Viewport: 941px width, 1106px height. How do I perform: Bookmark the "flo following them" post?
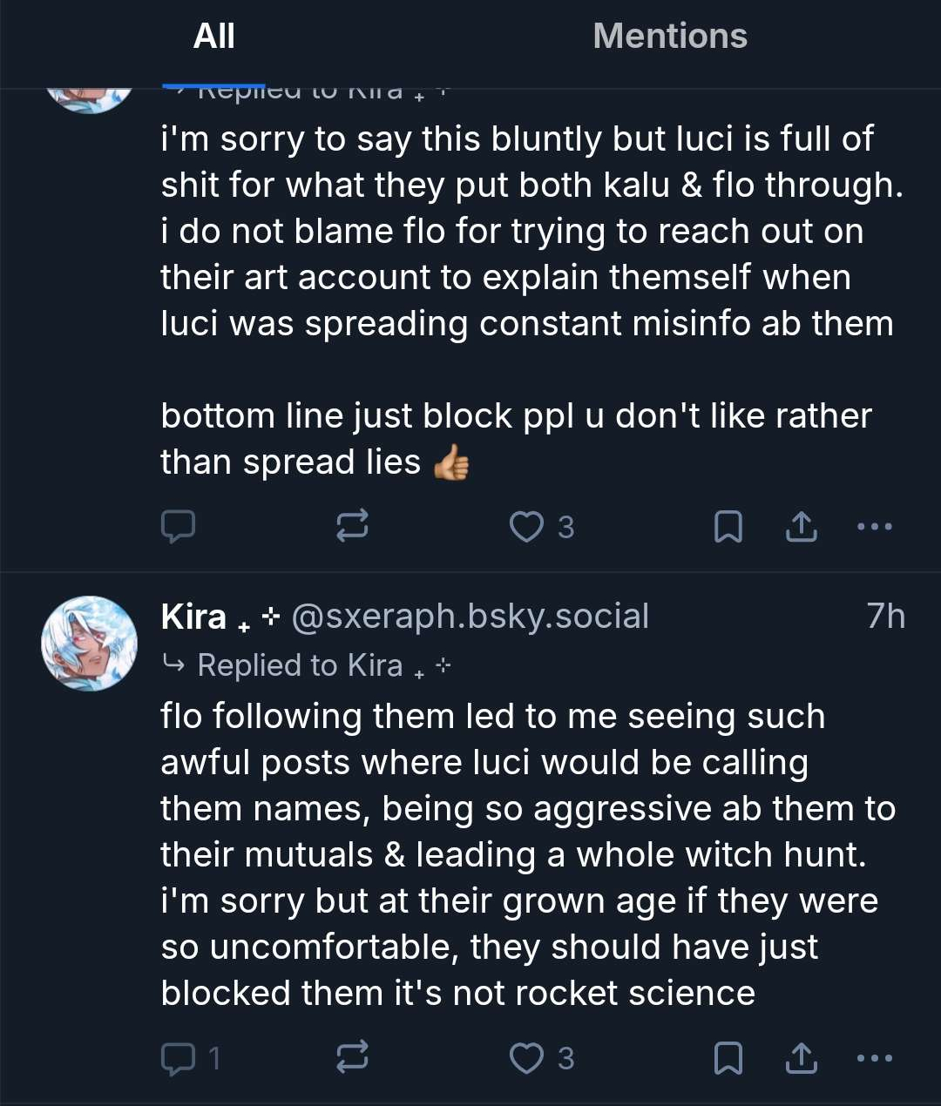(728, 1058)
